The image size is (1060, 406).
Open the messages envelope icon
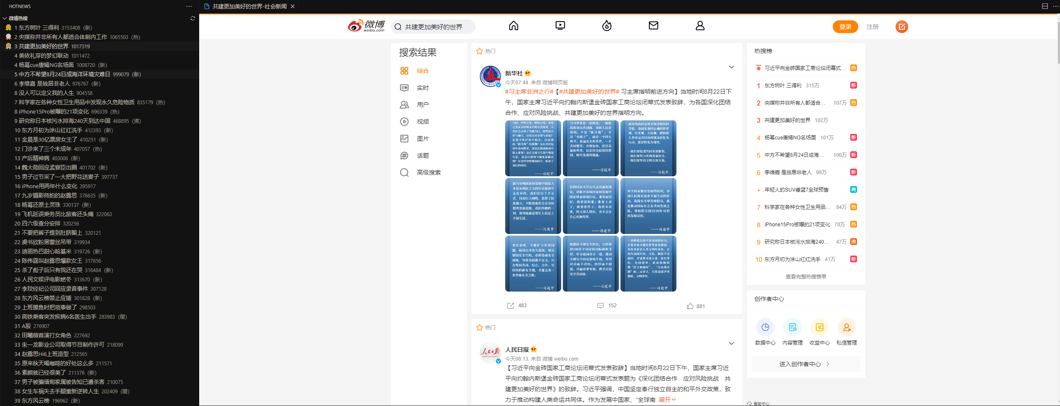[x=653, y=26]
